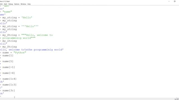Click the line my_string = '''Hello'''
The image size is (179, 100).
point(20,26)
